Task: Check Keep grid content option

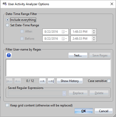Action: pyautogui.click(x=7, y=105)
